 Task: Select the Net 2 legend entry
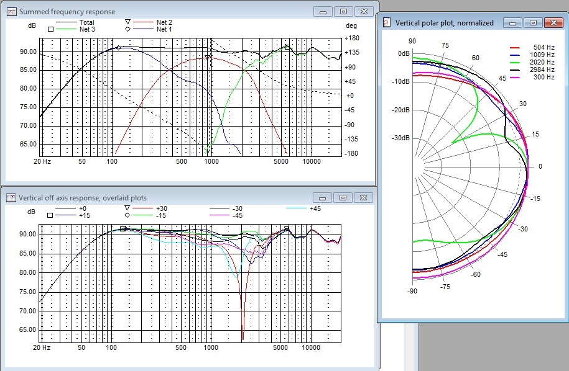pyautogui.click(x=164, y=22)
